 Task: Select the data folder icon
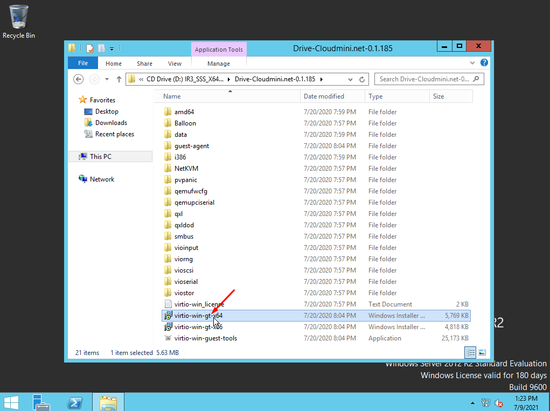[168, 134]
